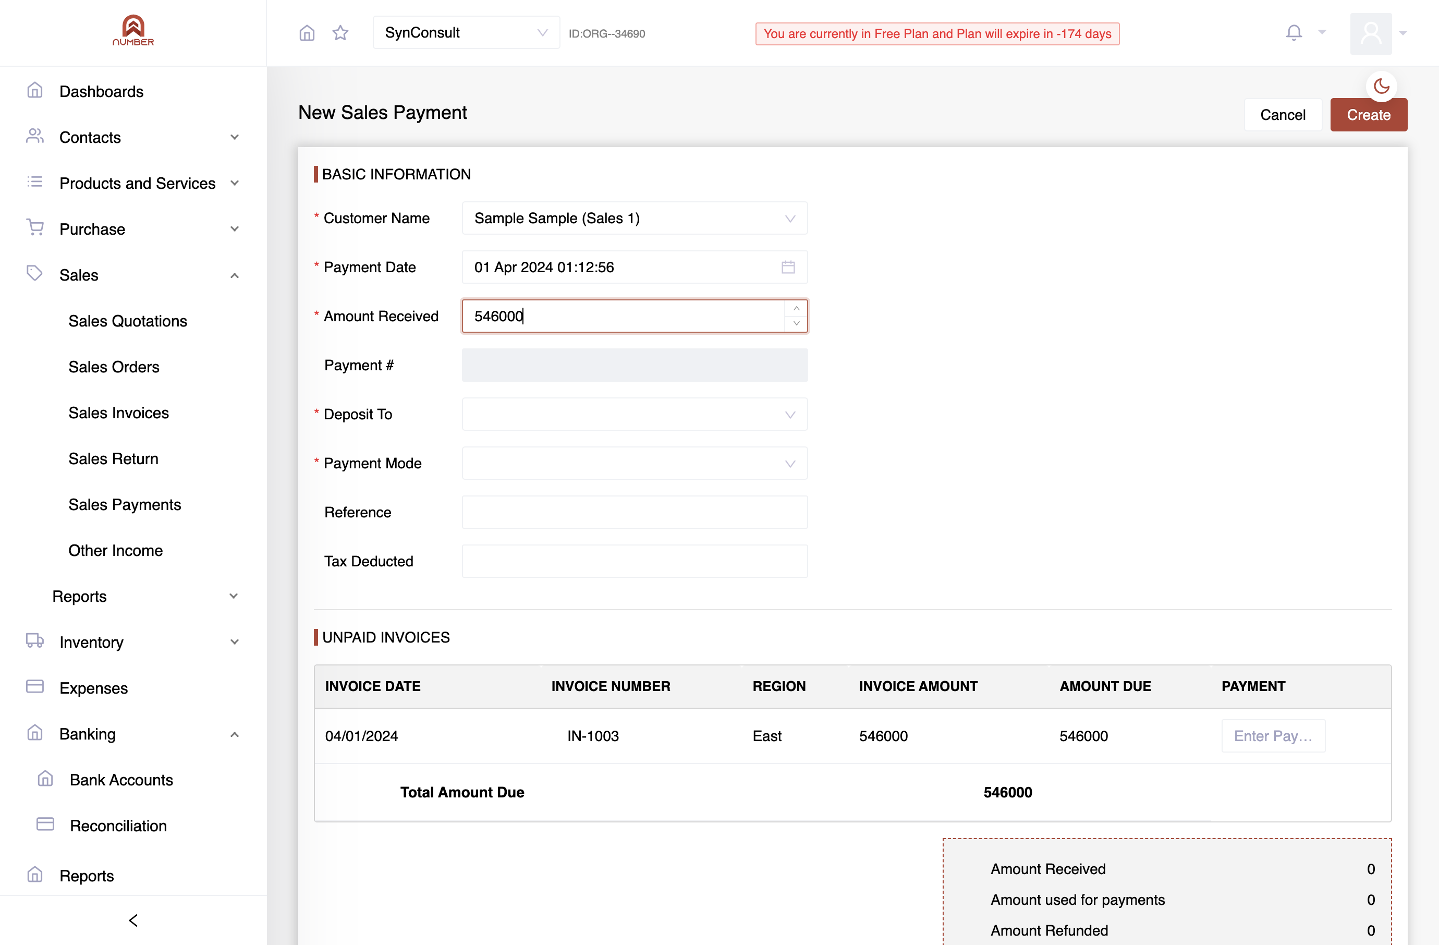The height and width of the screenshot is (945, 1439).
Task: Click the Create button
Action: click(x=1368, y=115)
